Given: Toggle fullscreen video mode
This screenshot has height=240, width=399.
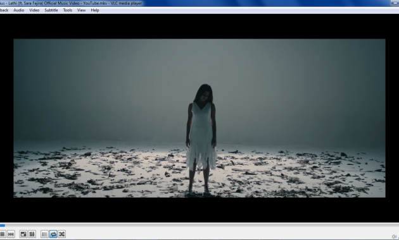Looking at the screenshot, I should tap(23, 234).
